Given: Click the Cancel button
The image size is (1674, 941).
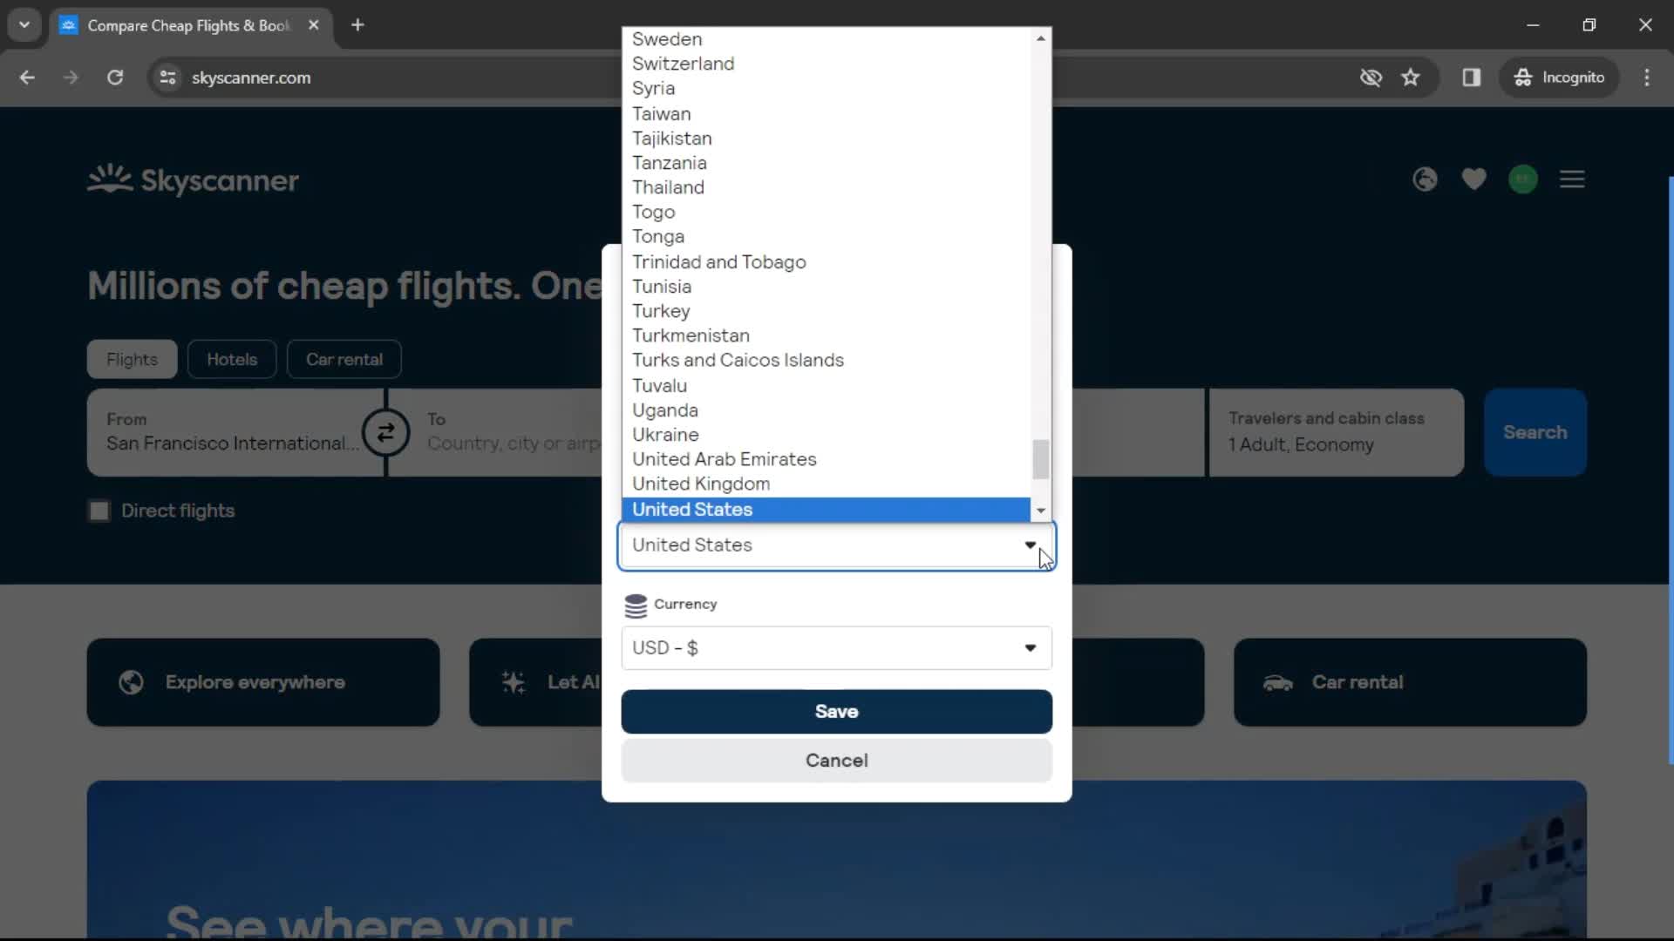Looking at the screenshot, I should tap(836, 760).
